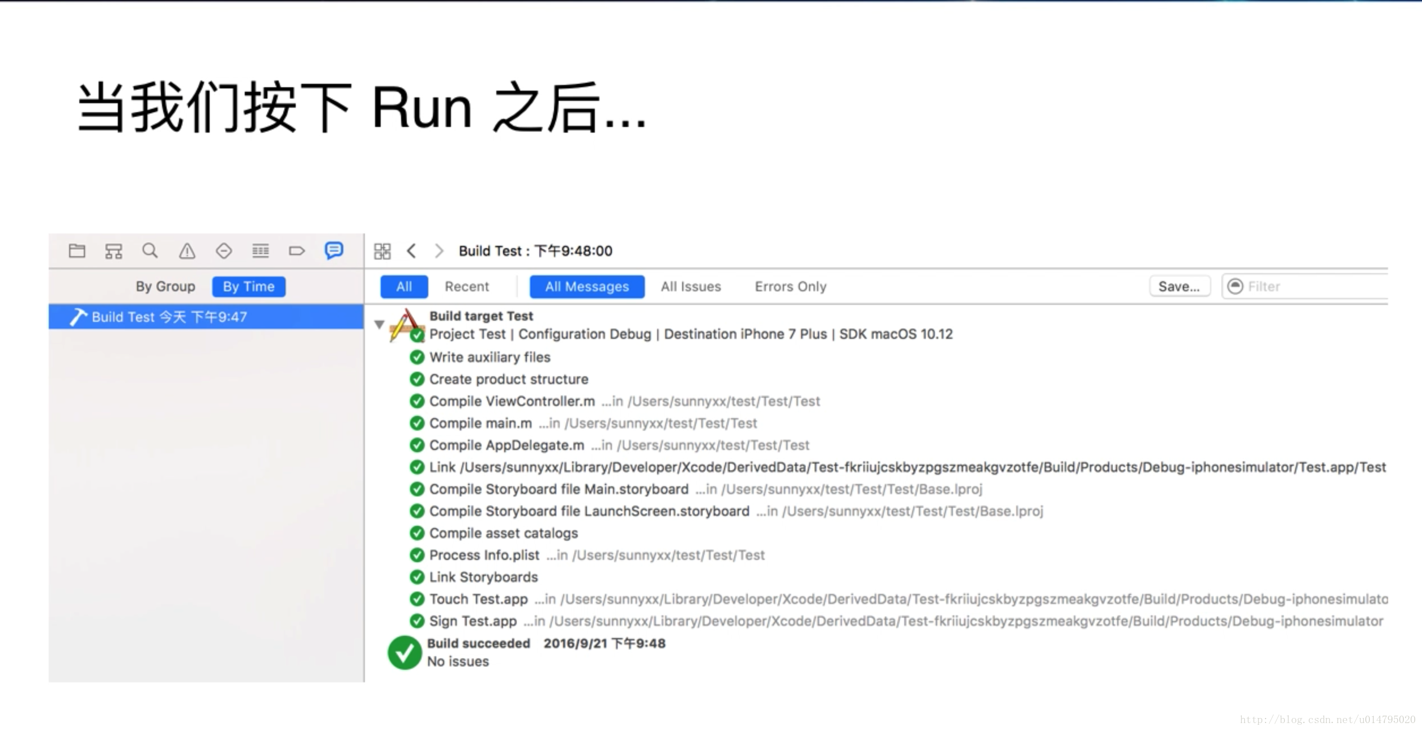Screen dimensions: 1422x731
Task: Click the Build target Test heading
Action: coord(481,316)
